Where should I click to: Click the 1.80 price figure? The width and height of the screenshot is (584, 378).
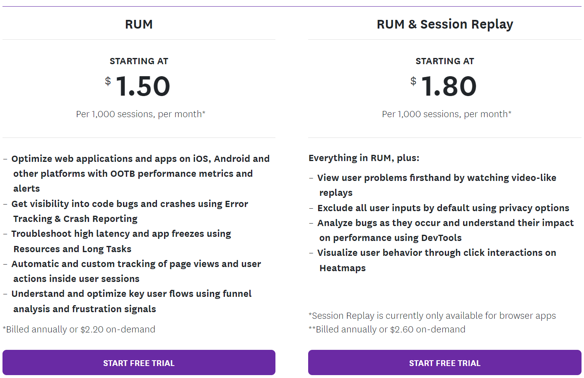449,86
